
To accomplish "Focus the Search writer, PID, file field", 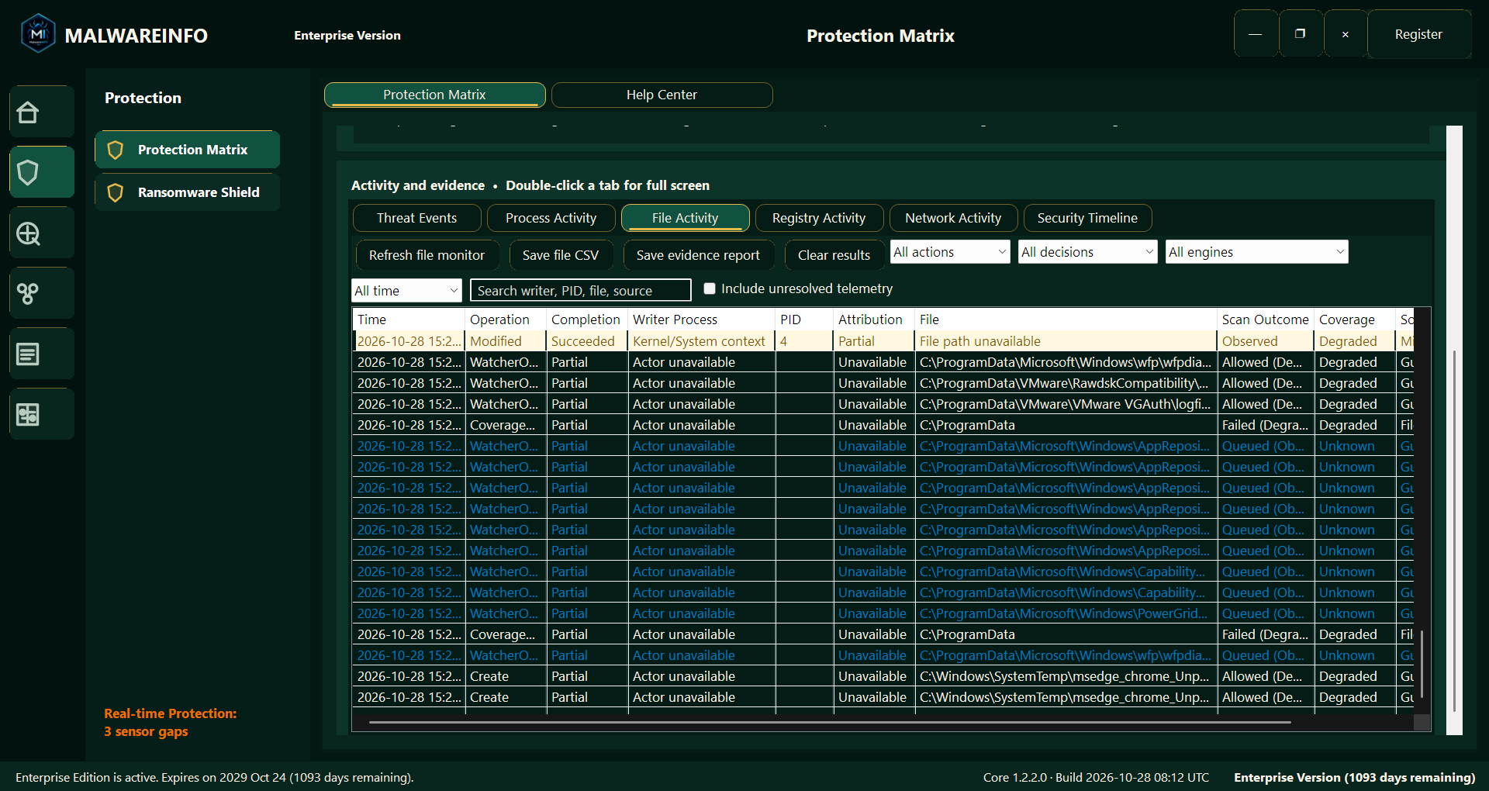I will 580,291.
